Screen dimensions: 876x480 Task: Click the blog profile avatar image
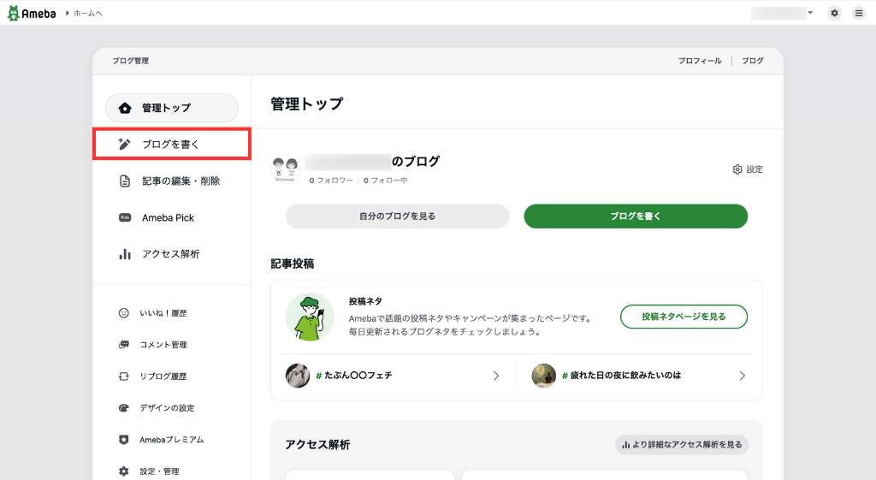point(284,169)
